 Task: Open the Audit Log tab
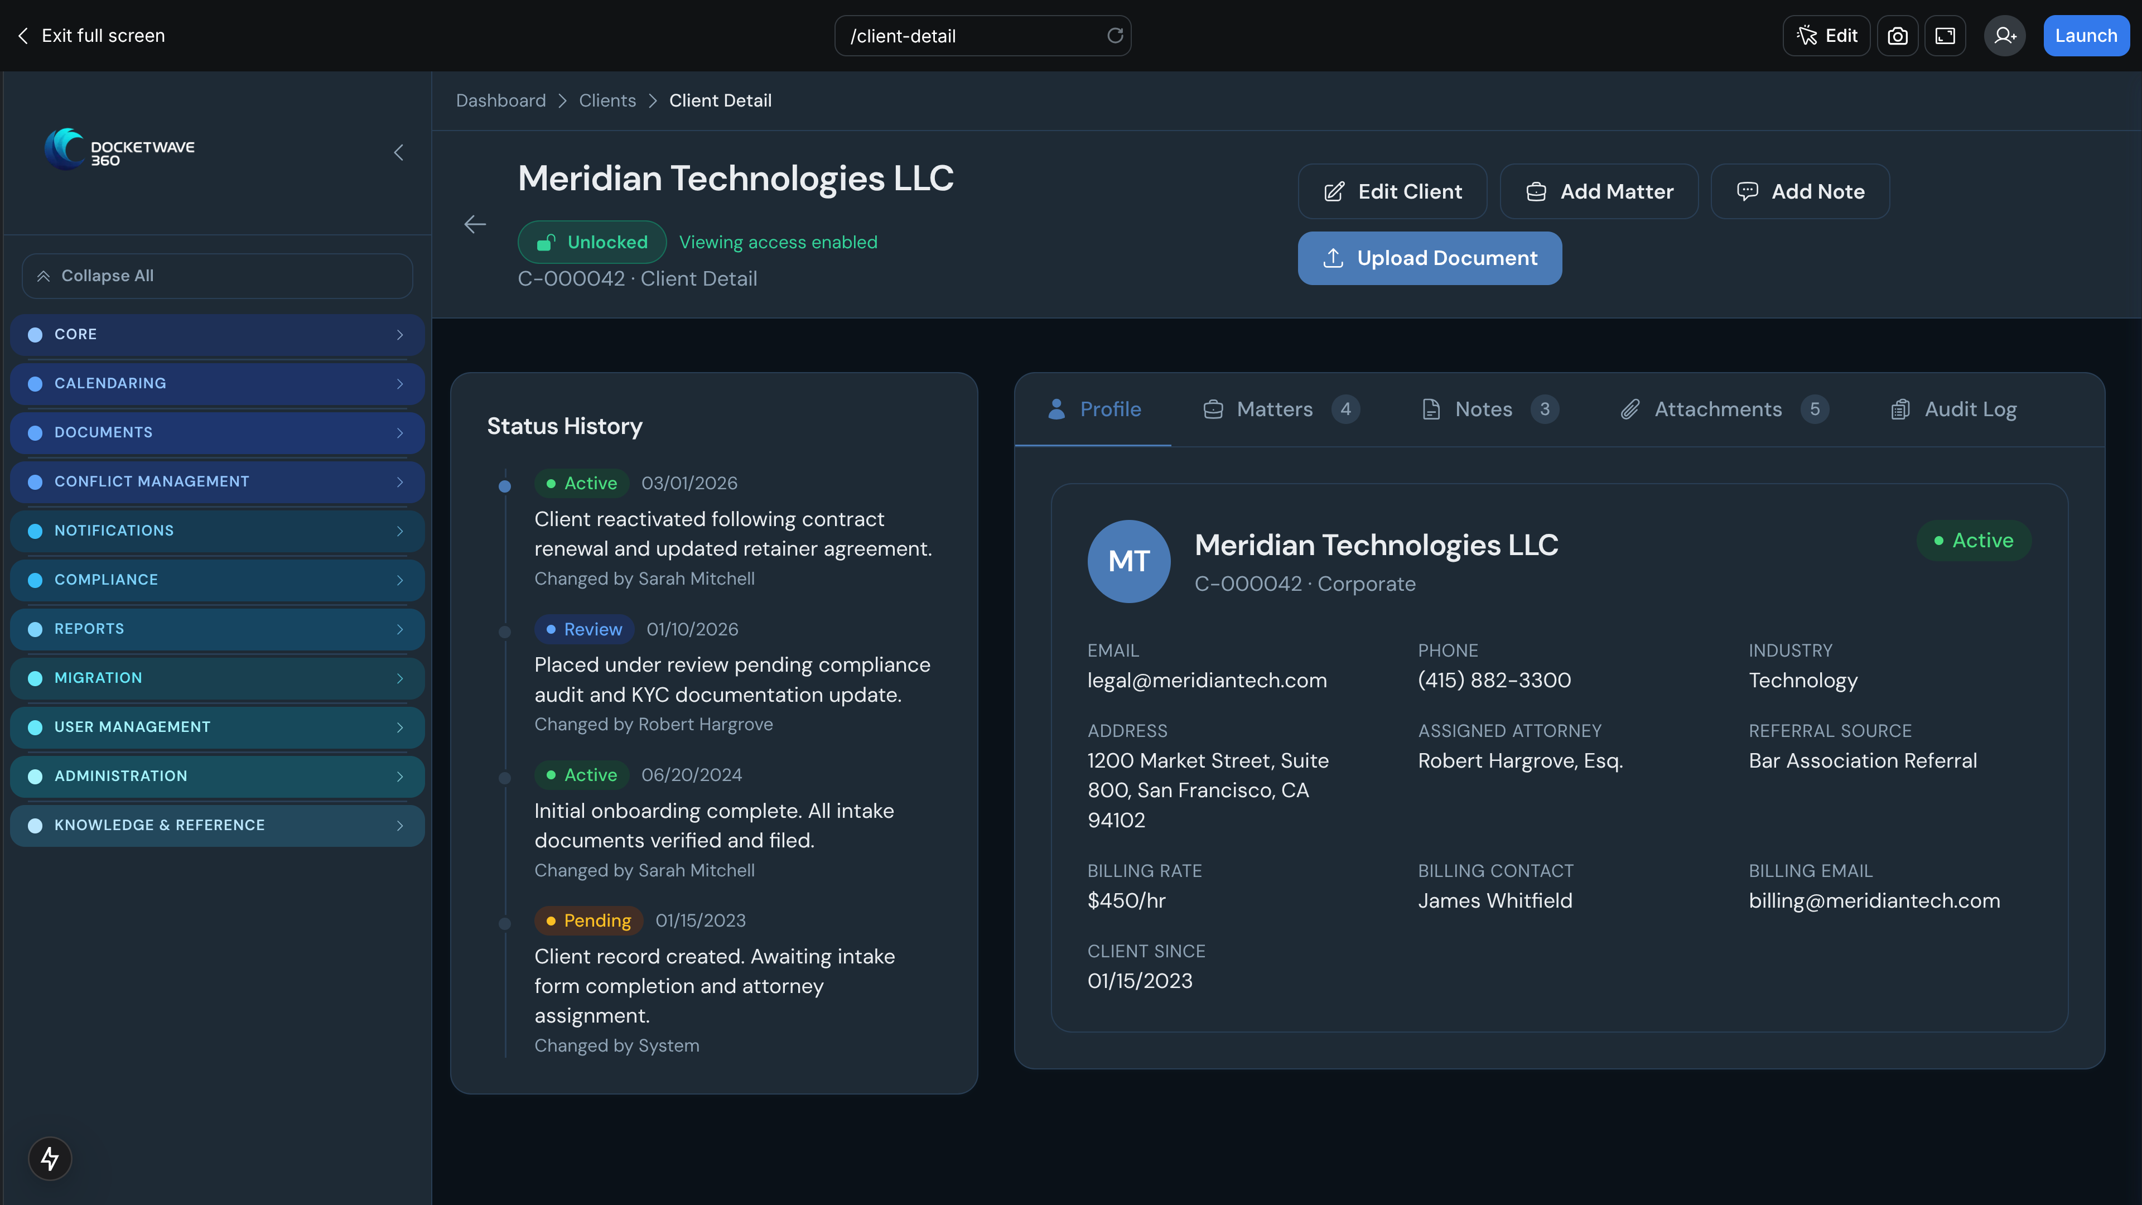pyautogui.click(x=1953, y=409)
